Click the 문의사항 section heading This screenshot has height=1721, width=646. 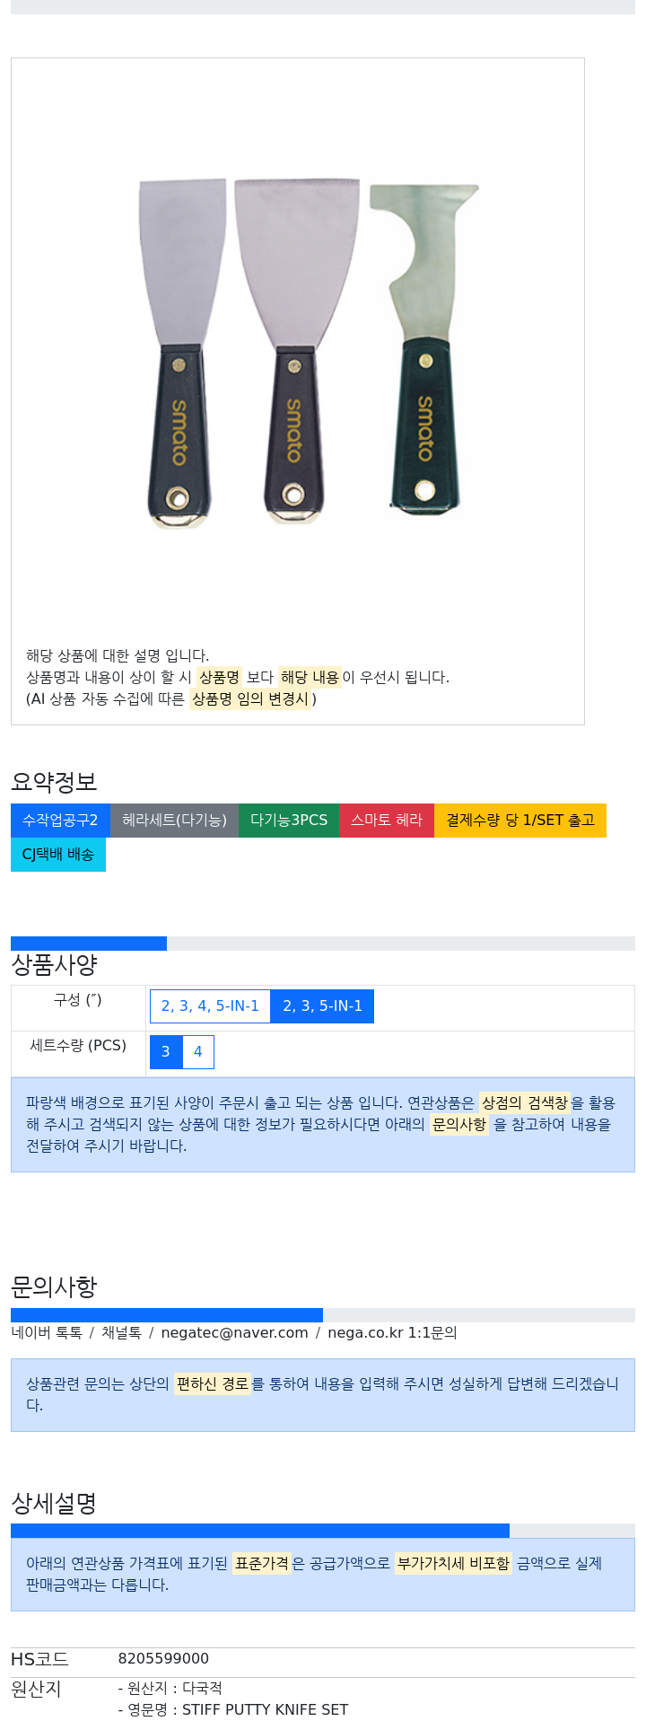click(54, 1287)
